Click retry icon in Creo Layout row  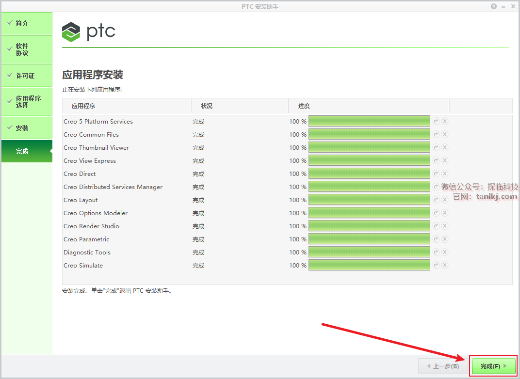click(x=436, y=200)
